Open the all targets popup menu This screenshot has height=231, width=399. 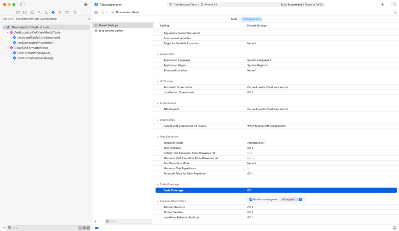point(292,199)
